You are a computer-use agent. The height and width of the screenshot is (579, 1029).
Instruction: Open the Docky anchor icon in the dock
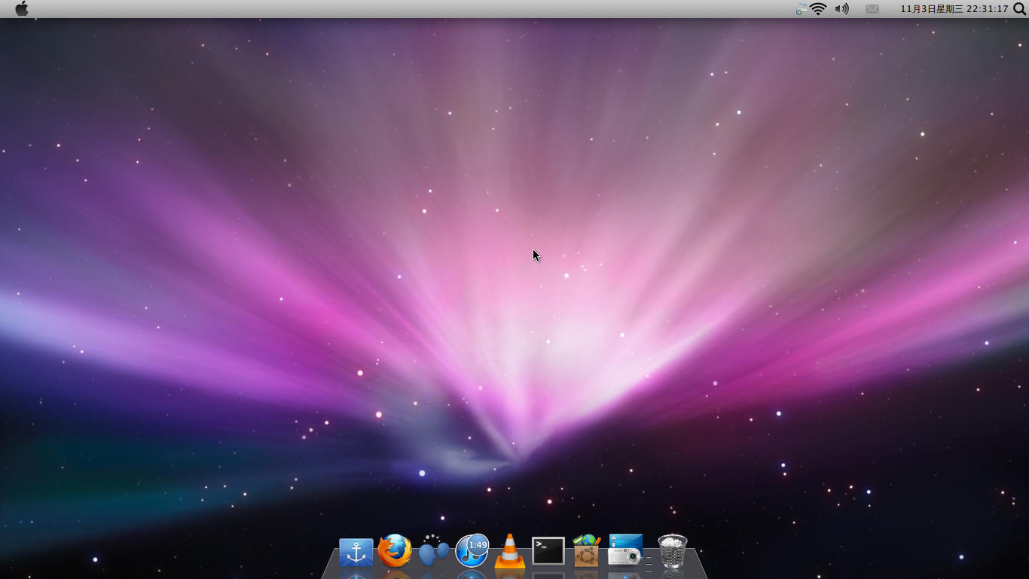[356, 553]
